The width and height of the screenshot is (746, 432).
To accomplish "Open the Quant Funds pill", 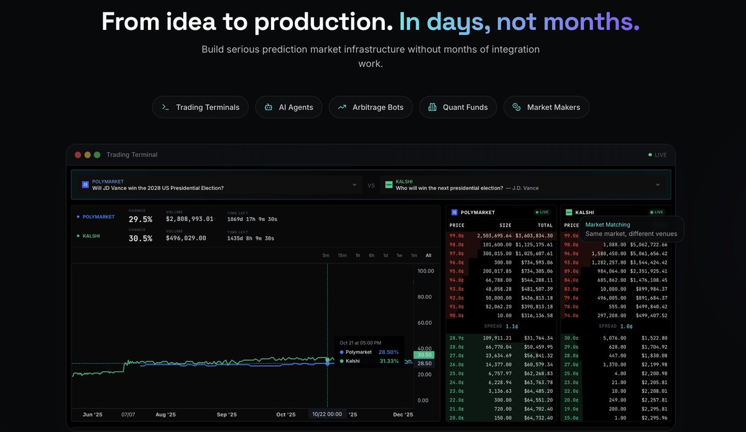I will 458,107.
